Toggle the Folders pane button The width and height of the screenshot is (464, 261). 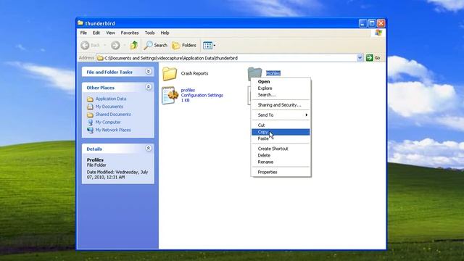[x=184, y=45]
